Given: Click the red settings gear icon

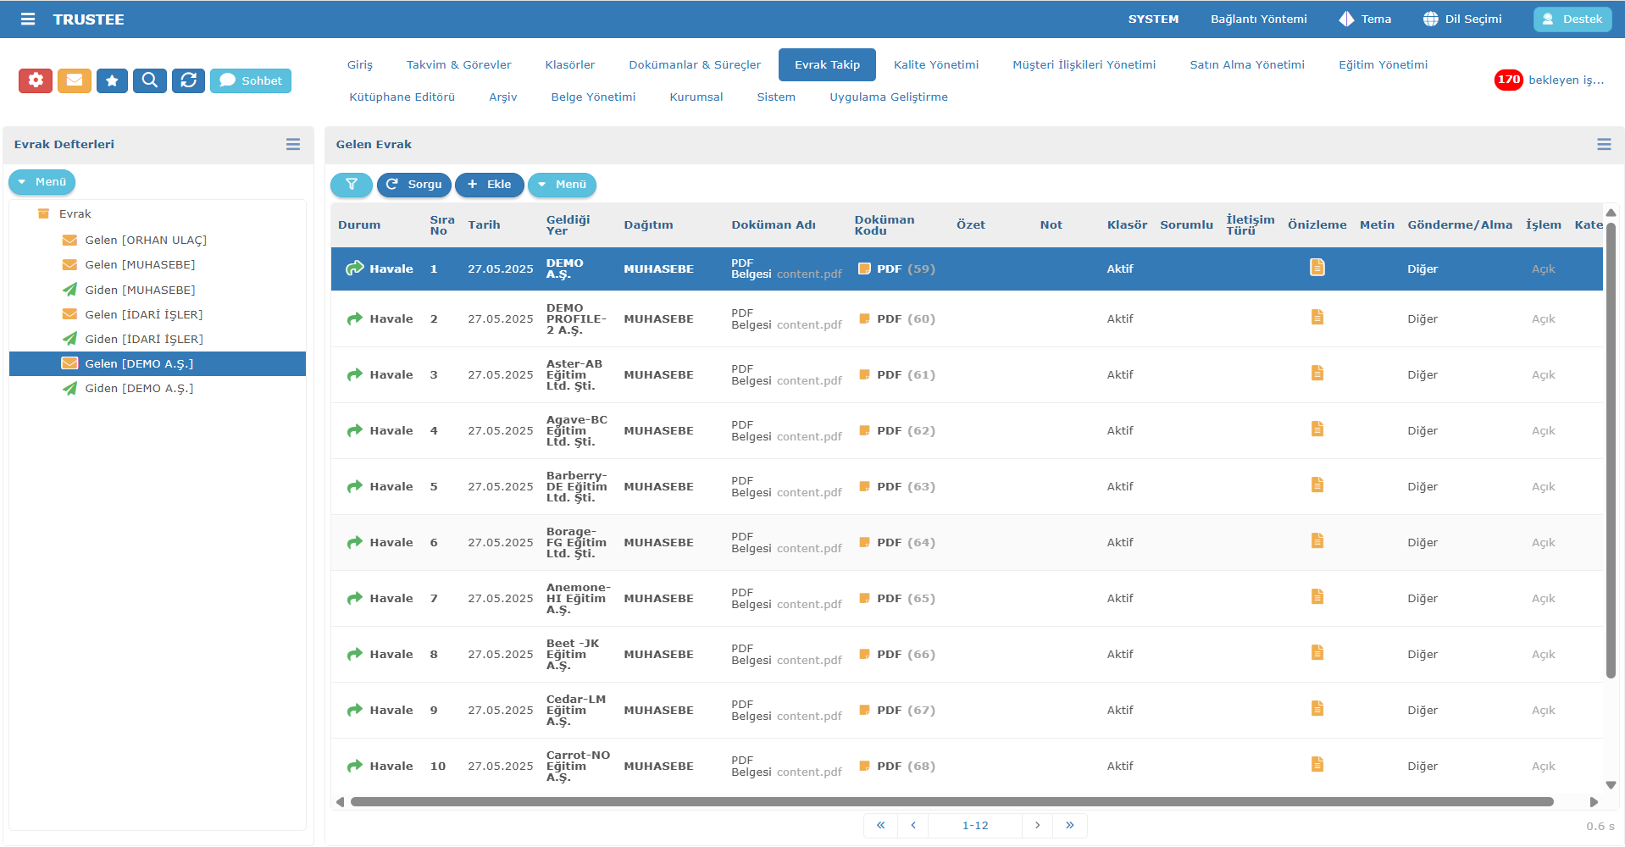Looking at the screenshot, I should point(36,80).
